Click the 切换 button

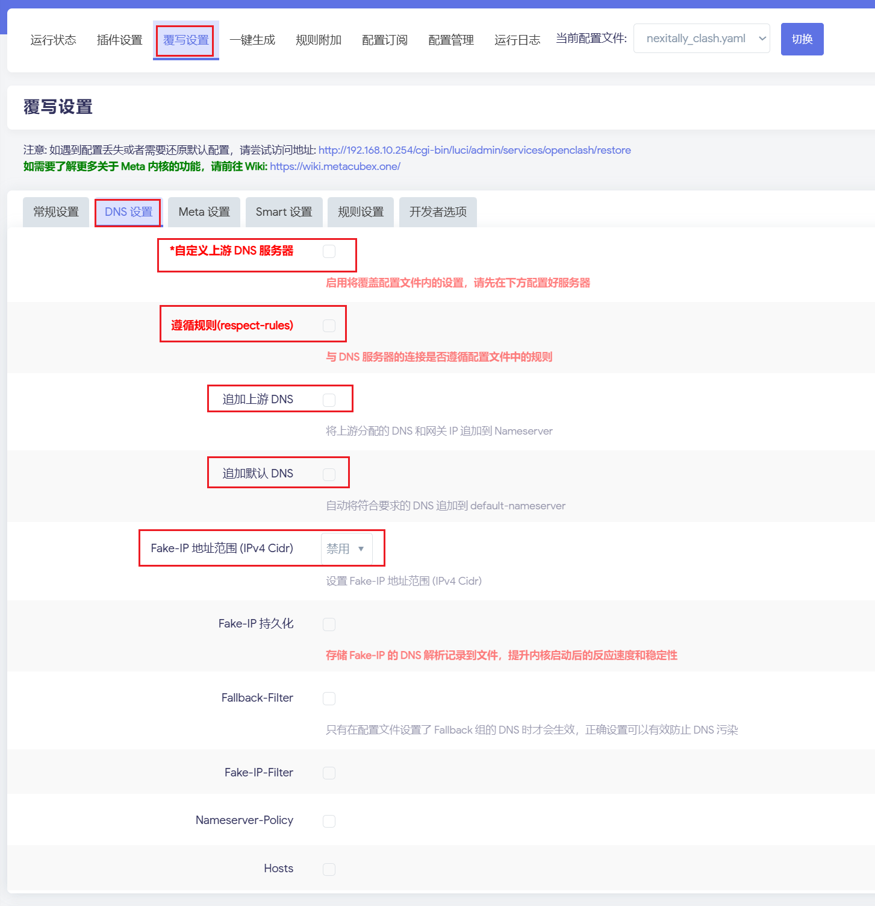point(802,39)
